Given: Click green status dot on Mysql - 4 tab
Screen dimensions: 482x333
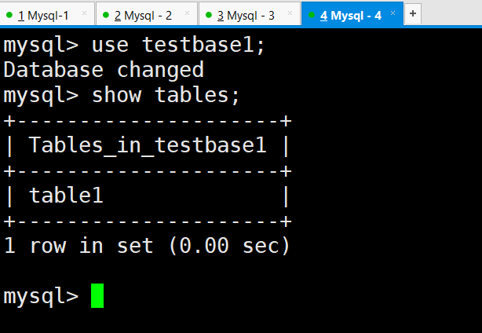Looking at the screenshot, I should click(312, 15).
